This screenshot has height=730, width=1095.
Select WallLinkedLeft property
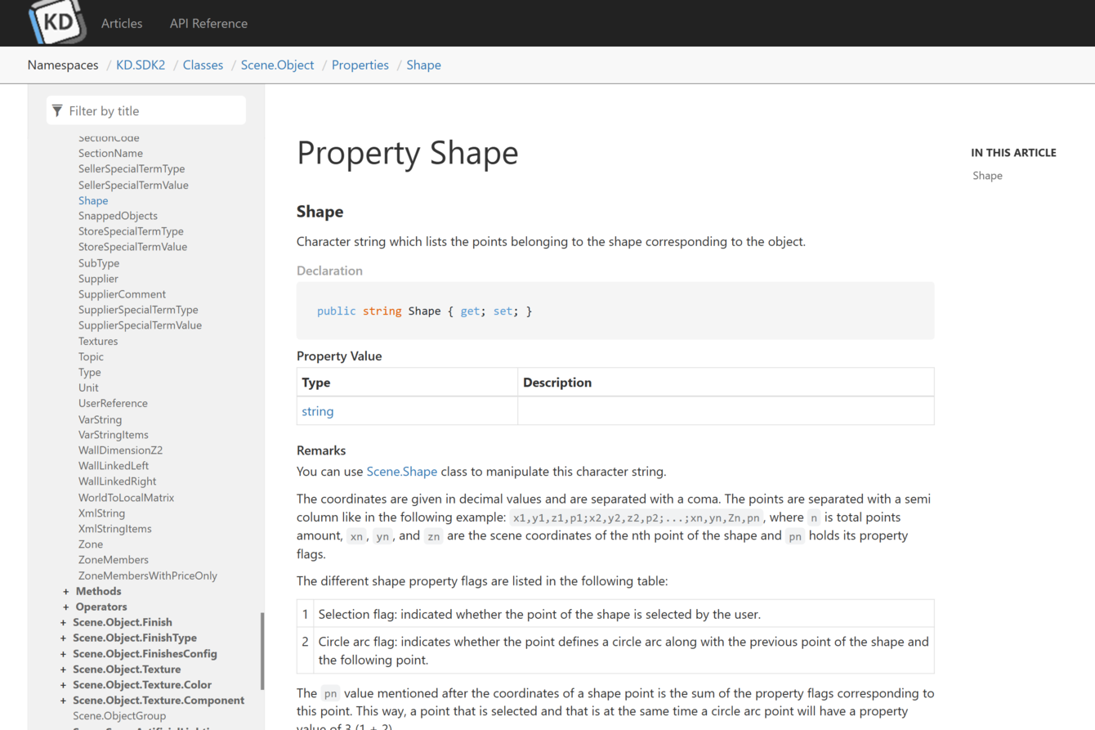click(114, 466)
